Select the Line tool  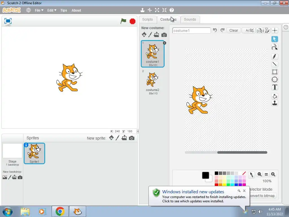(275, 64)
